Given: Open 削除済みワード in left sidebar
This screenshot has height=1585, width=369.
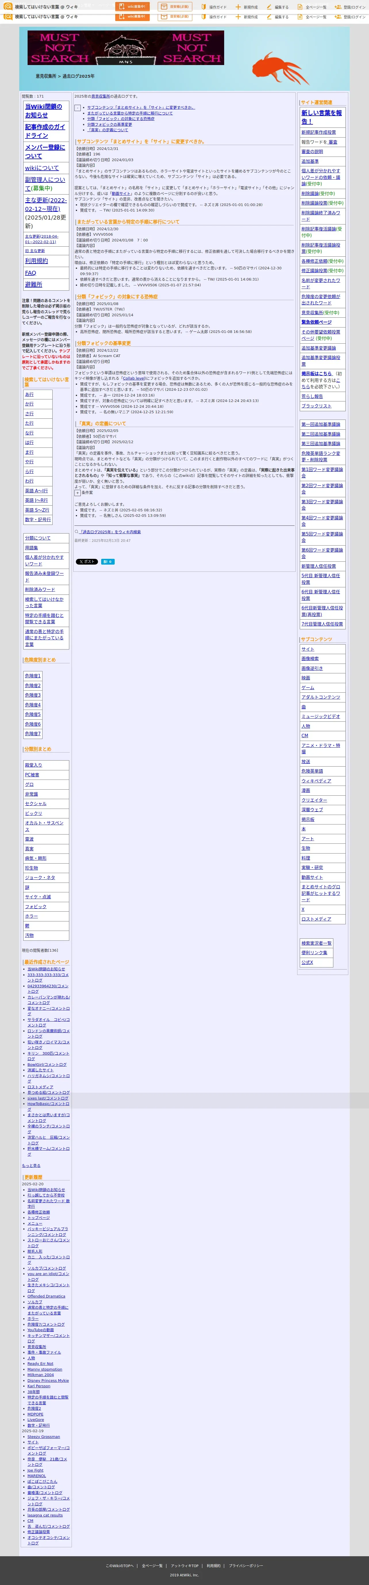Looking at the screenshot, I should (x=40, y=589).
